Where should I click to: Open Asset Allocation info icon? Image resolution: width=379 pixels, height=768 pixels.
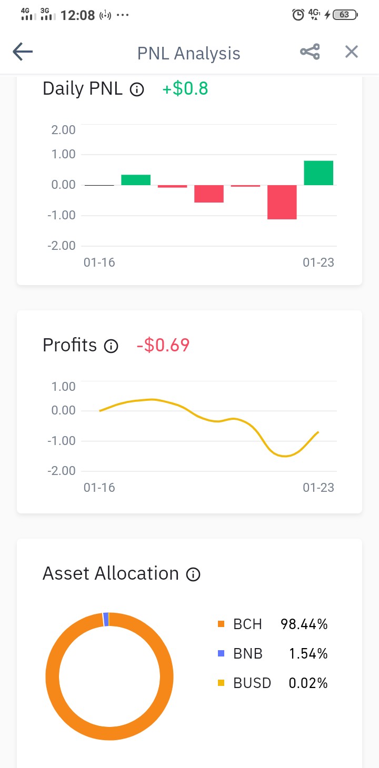pyautogui.click(x=193, y=574)
